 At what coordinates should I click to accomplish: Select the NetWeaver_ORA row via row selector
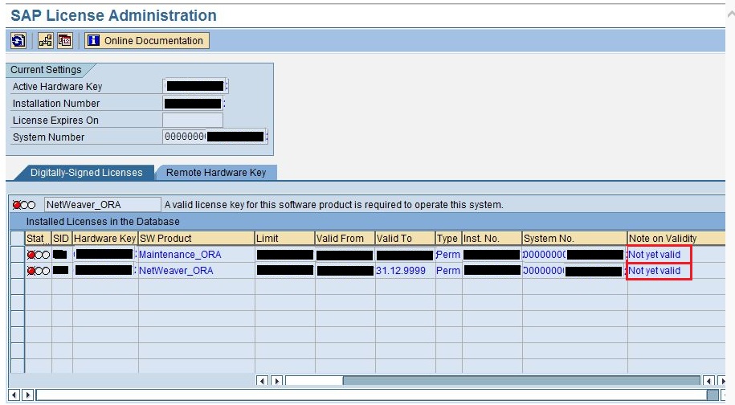(x=18, y=271)
